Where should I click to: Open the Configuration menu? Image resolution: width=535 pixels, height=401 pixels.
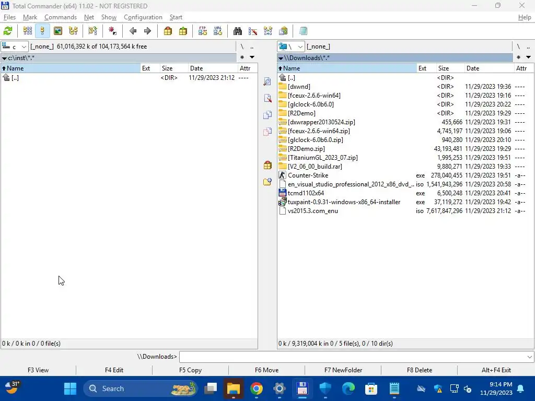(143, 17)
